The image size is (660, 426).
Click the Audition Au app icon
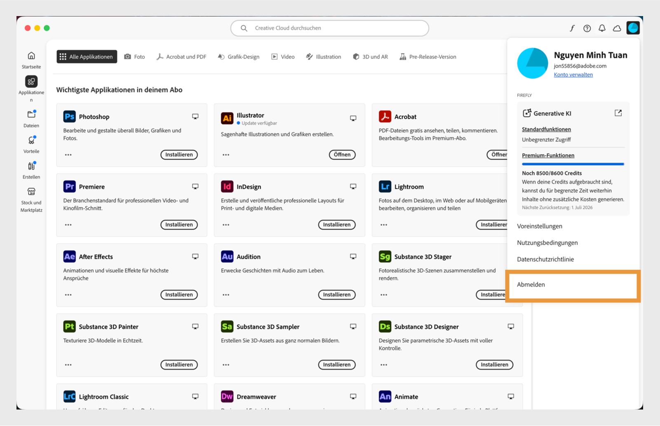(227, 257)
